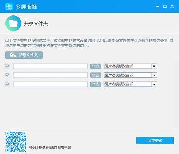Click the 多屏推推 app logo icon
Viewport: 179px width, 154px height.
tap(9, 7)
